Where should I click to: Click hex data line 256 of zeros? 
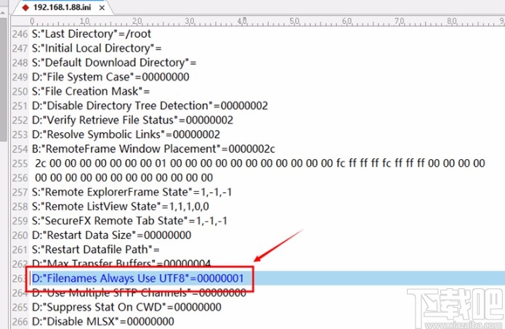[124, 178]
